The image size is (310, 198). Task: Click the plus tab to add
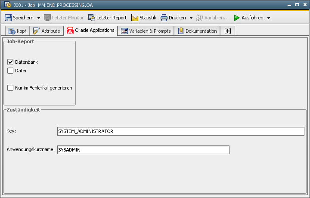228,31
